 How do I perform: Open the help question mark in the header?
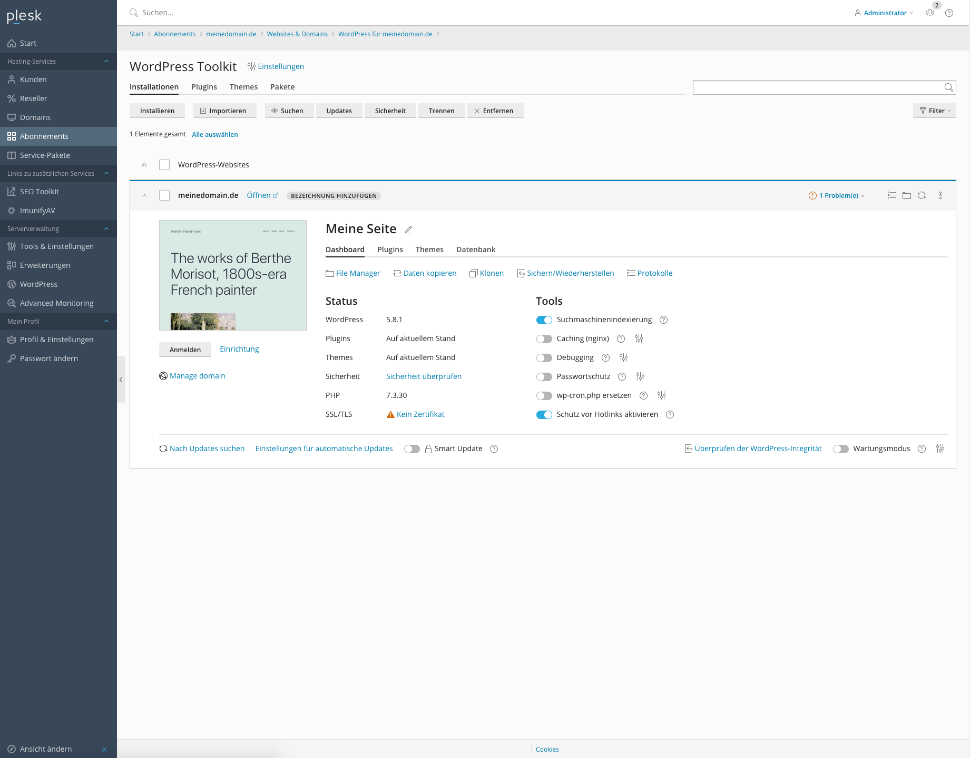(949, 13)
